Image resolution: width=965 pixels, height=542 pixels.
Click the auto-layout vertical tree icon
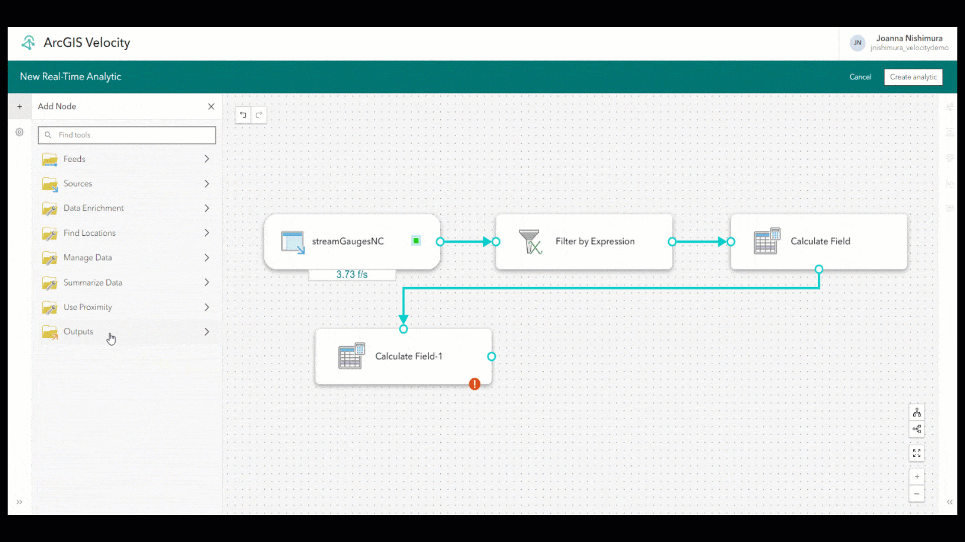[917, 412]
